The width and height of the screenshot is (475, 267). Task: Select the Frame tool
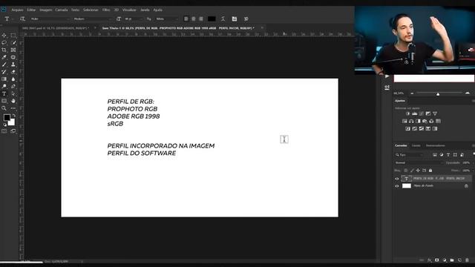[x=13, y=50]
